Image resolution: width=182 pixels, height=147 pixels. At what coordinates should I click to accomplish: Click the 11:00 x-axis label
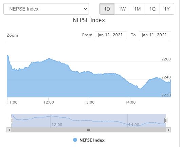pyautogui.click(x=12, y=102)
